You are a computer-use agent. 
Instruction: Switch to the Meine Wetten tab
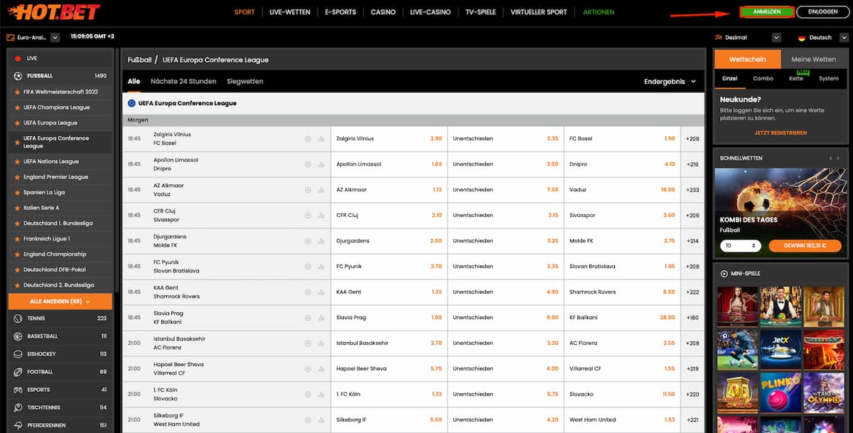(813, 59)
